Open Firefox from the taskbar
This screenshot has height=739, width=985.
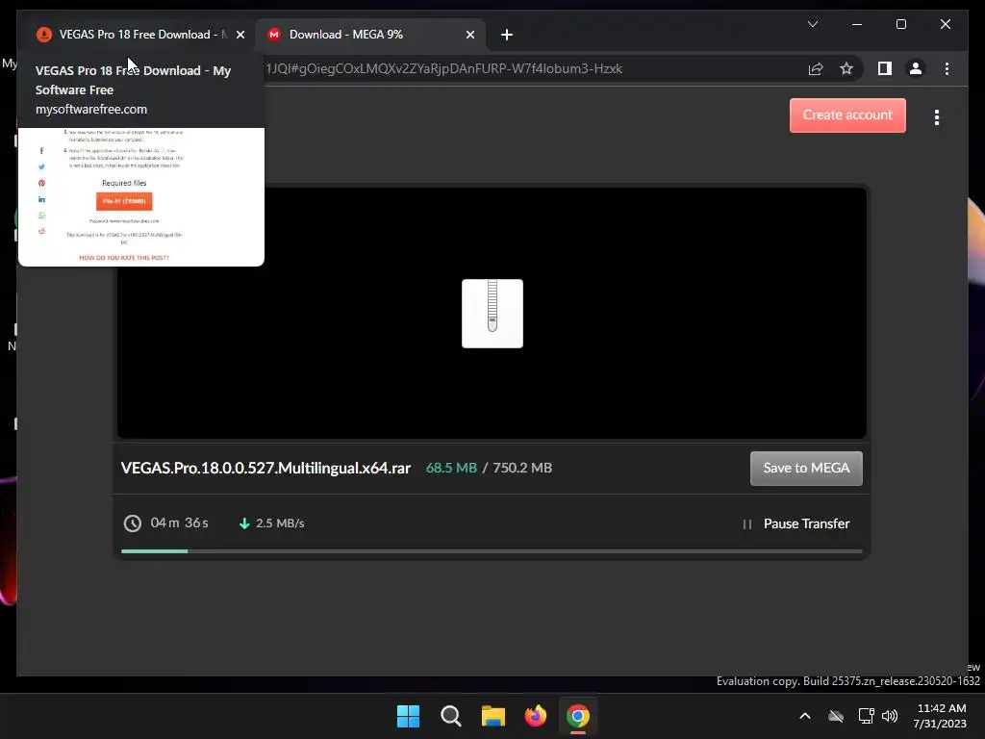(x=535, y=716)
